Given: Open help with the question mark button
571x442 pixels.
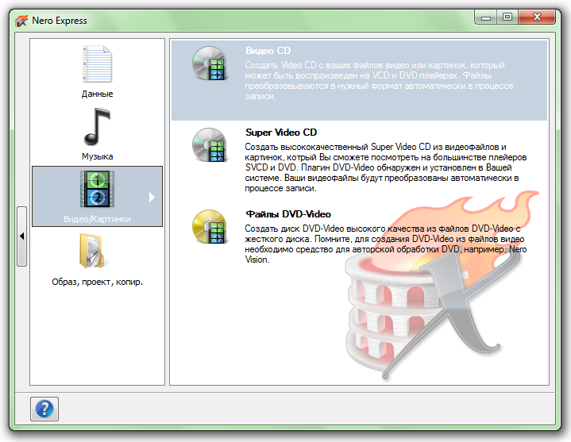Looking at the screenshot, I should pyautogui.click(x=44, y=409).
